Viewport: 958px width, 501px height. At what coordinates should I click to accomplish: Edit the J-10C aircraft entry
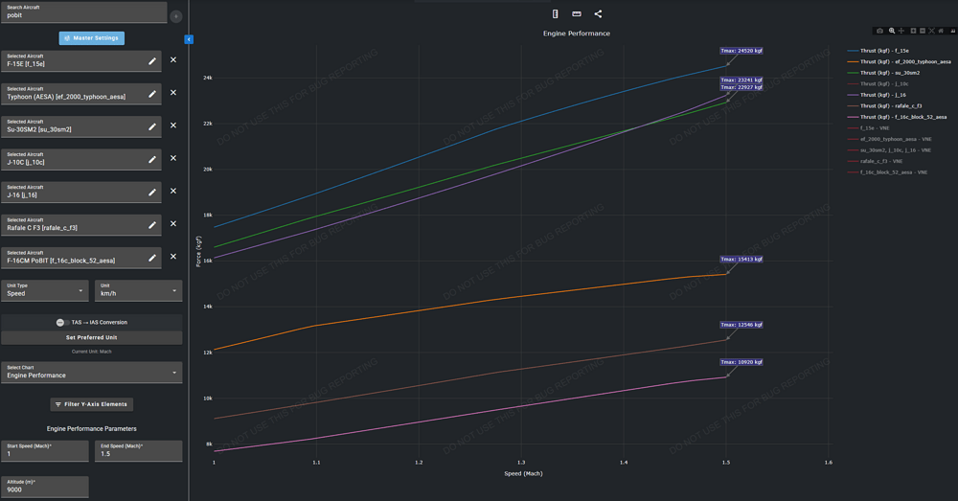point(152,159)
